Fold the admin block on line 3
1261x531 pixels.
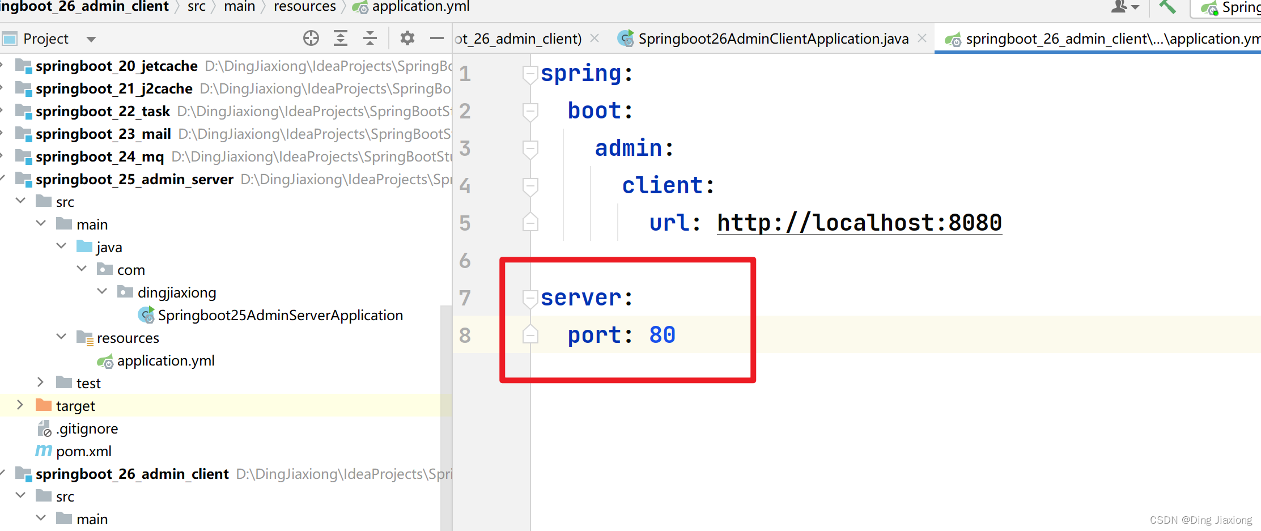[530, 149]
